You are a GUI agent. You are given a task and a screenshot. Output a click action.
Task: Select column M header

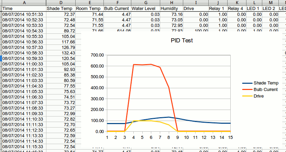click(x=271, y=2)
